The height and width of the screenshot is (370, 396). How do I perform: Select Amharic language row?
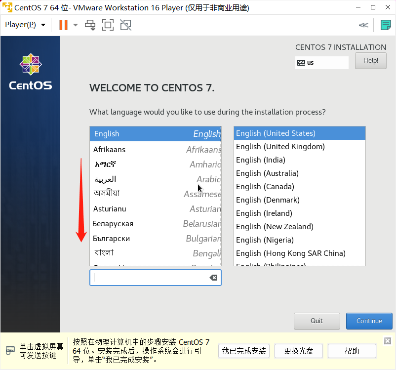[156, 164]
